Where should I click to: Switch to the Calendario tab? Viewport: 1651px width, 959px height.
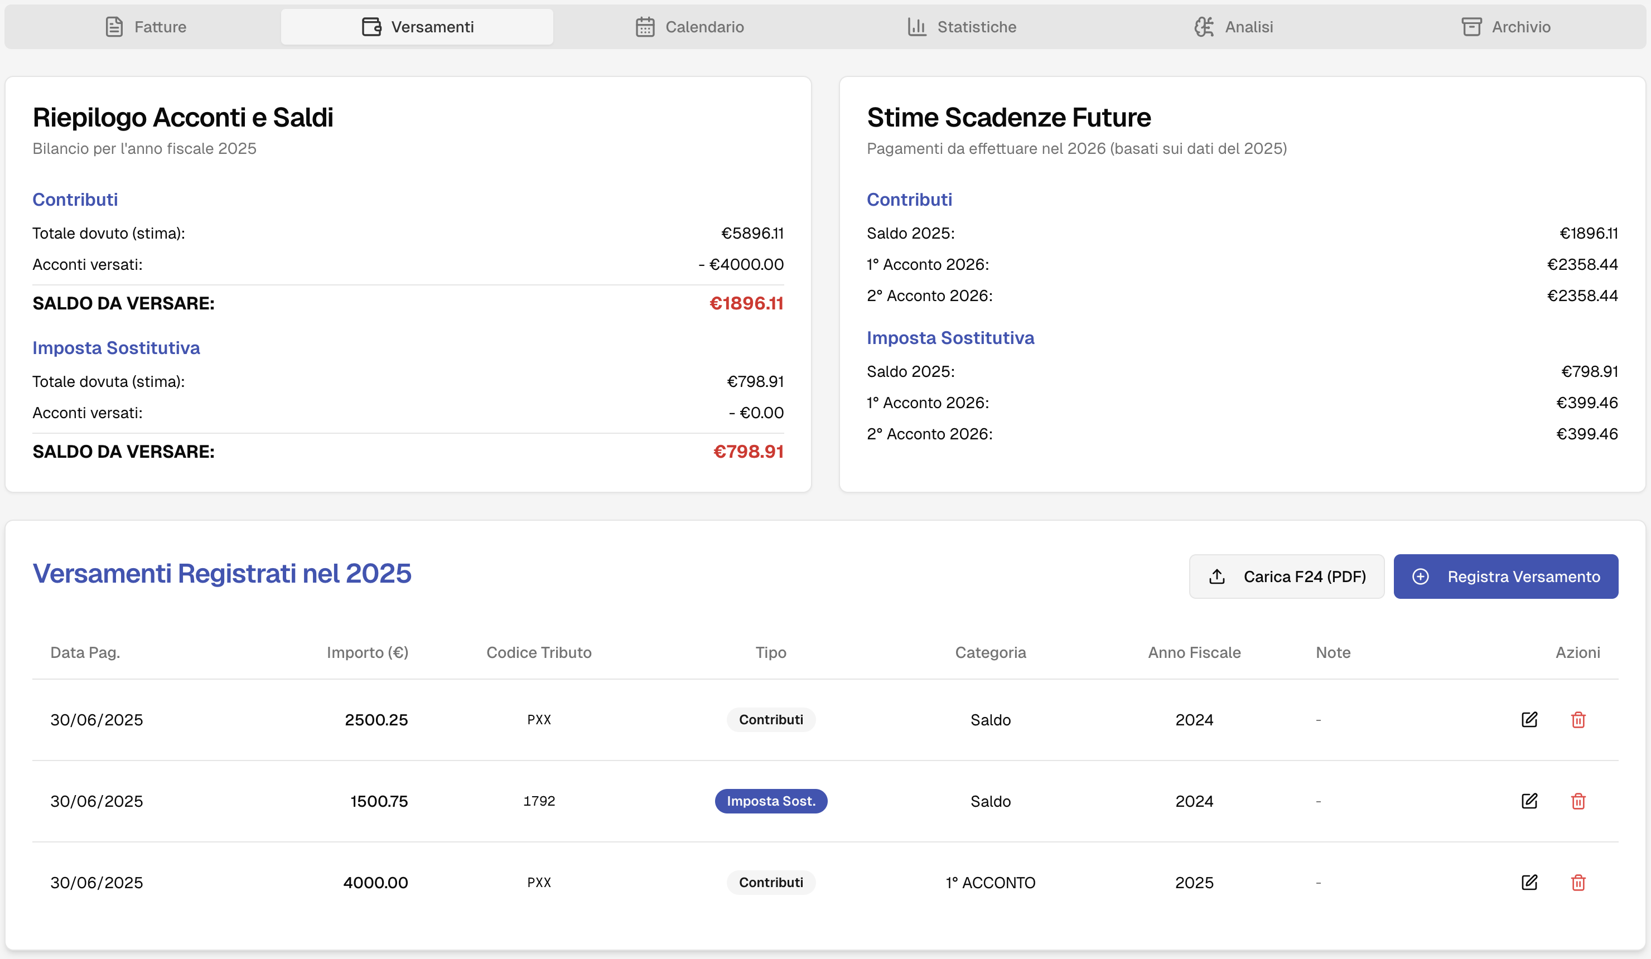(x=691, y=27)
